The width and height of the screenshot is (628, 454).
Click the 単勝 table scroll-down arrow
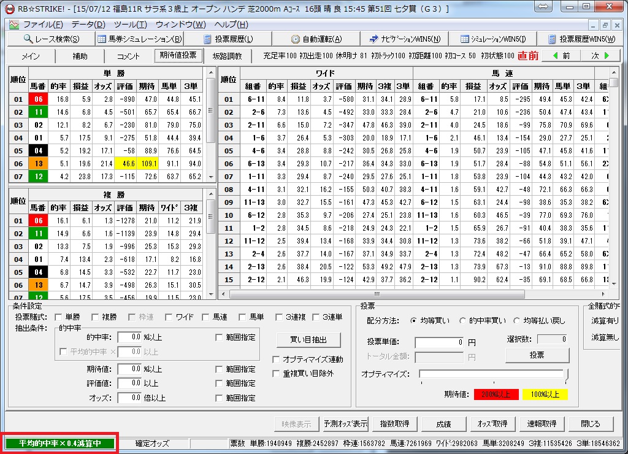[x=211, y=177]
